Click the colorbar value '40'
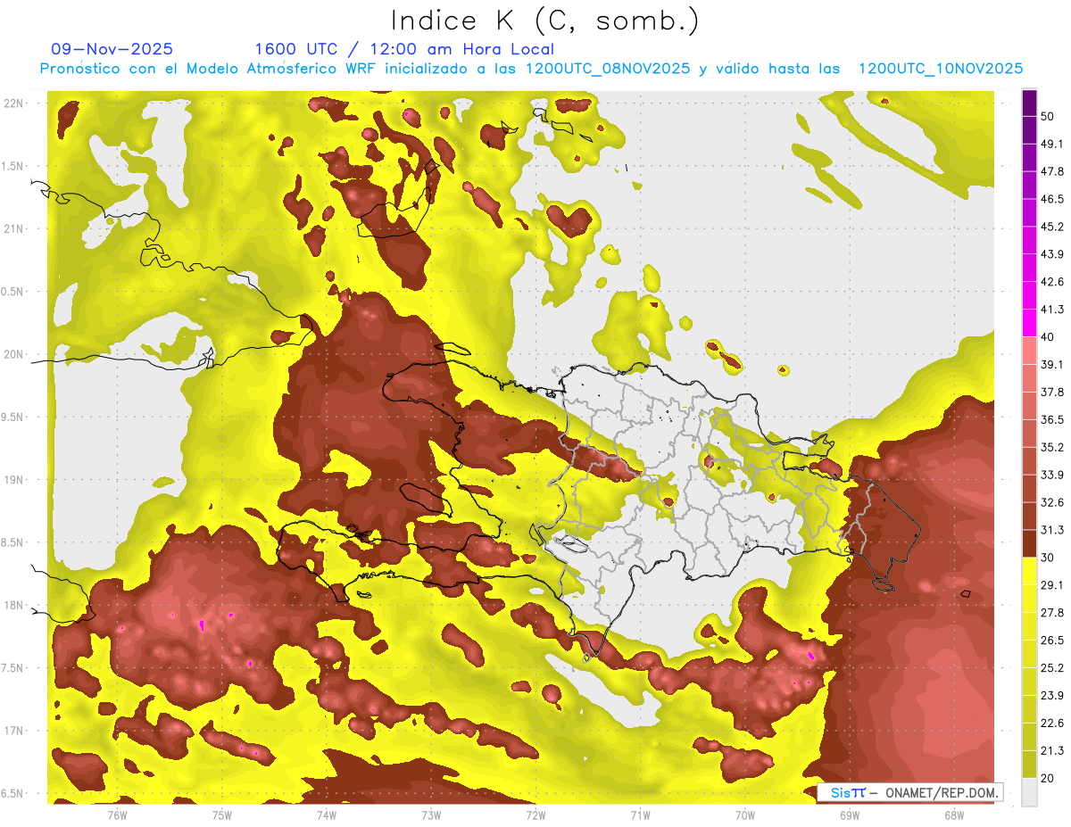 (1048, 336)
